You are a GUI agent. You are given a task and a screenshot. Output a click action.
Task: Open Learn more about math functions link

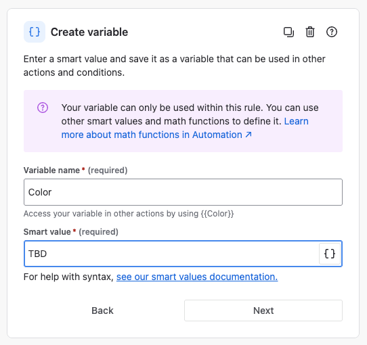coord(185,128)
